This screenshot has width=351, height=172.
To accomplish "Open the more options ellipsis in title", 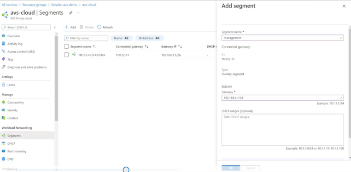I will tap(78, 13).
